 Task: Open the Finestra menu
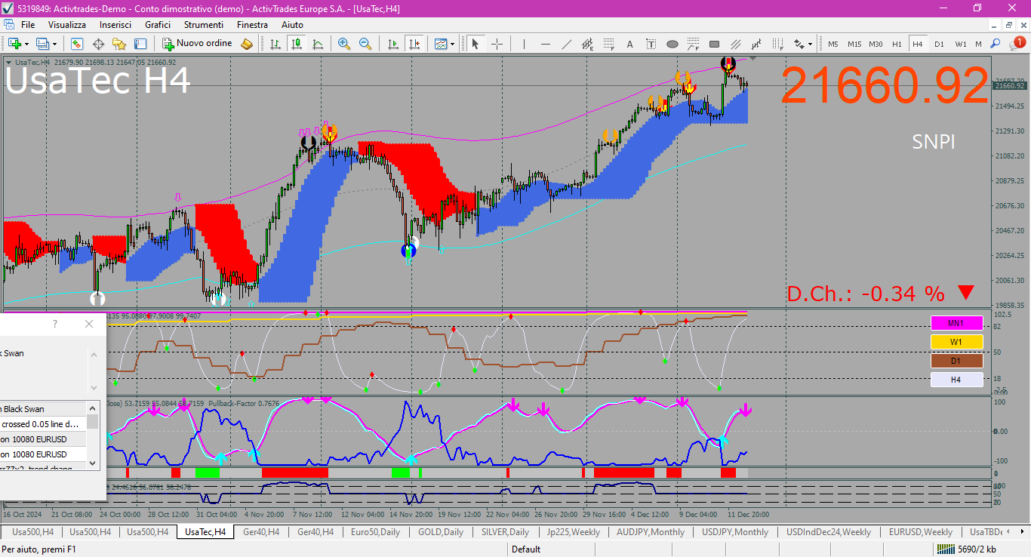[252, 24]
